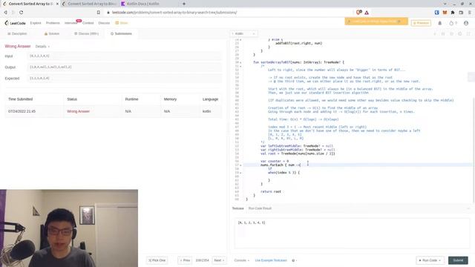This screenshot has width=475, height=267.
Task: Open Store in the LeetCode navbar
Action: click(x=122, y=23)
